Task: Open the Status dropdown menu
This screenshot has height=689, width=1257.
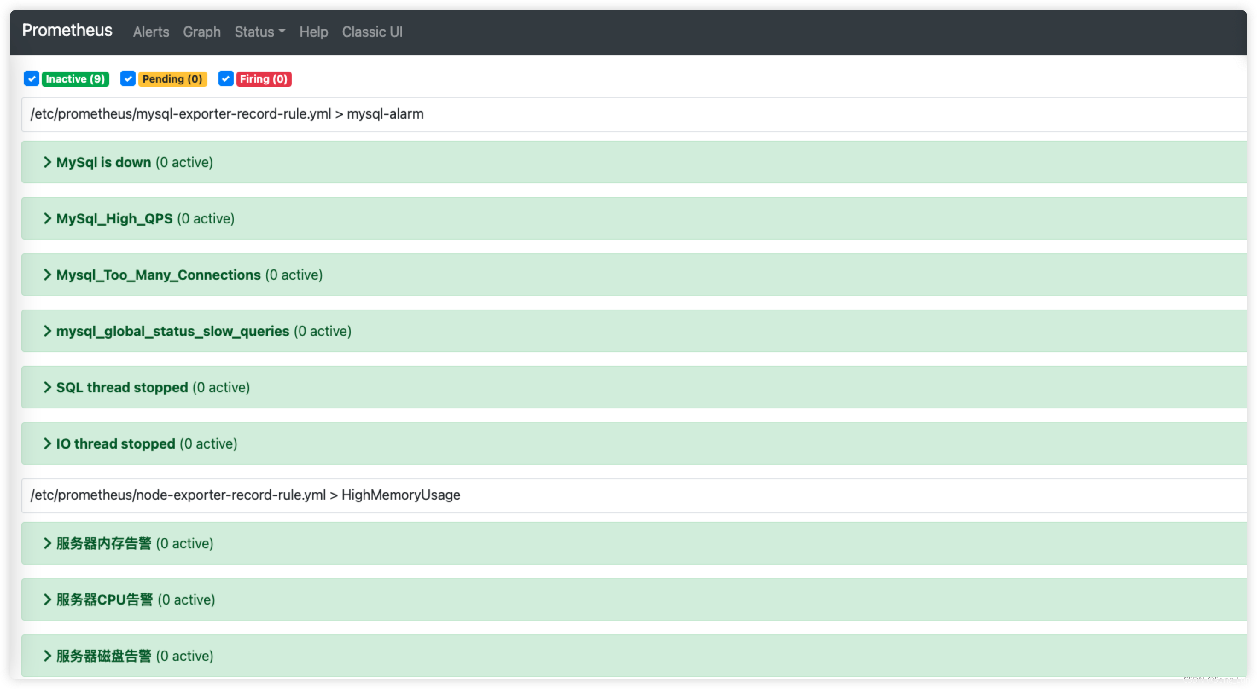Action: point(259,32)
